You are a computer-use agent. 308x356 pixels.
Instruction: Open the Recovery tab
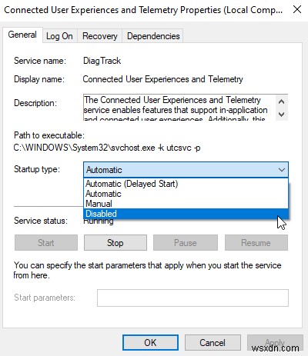pyautogui.click(x=100, y=36)
